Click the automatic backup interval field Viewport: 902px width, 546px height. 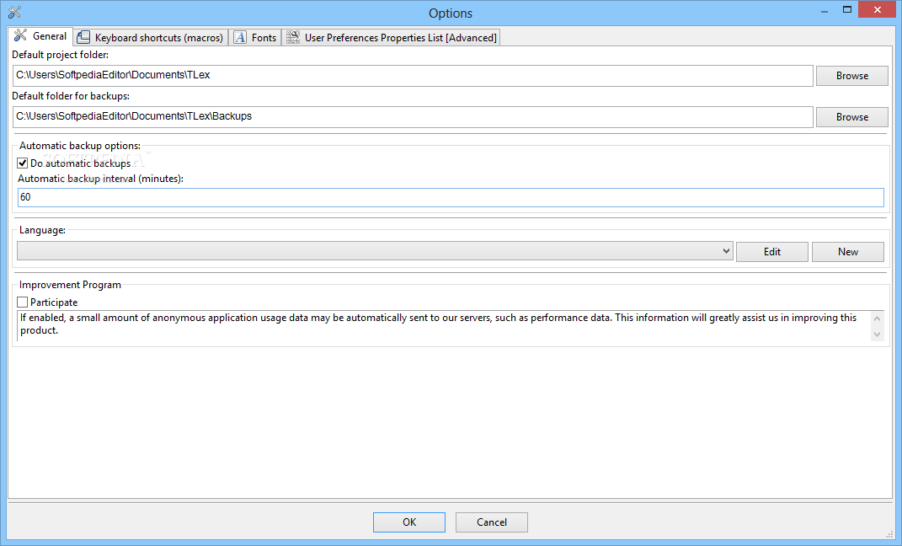(x=451, y=197)
